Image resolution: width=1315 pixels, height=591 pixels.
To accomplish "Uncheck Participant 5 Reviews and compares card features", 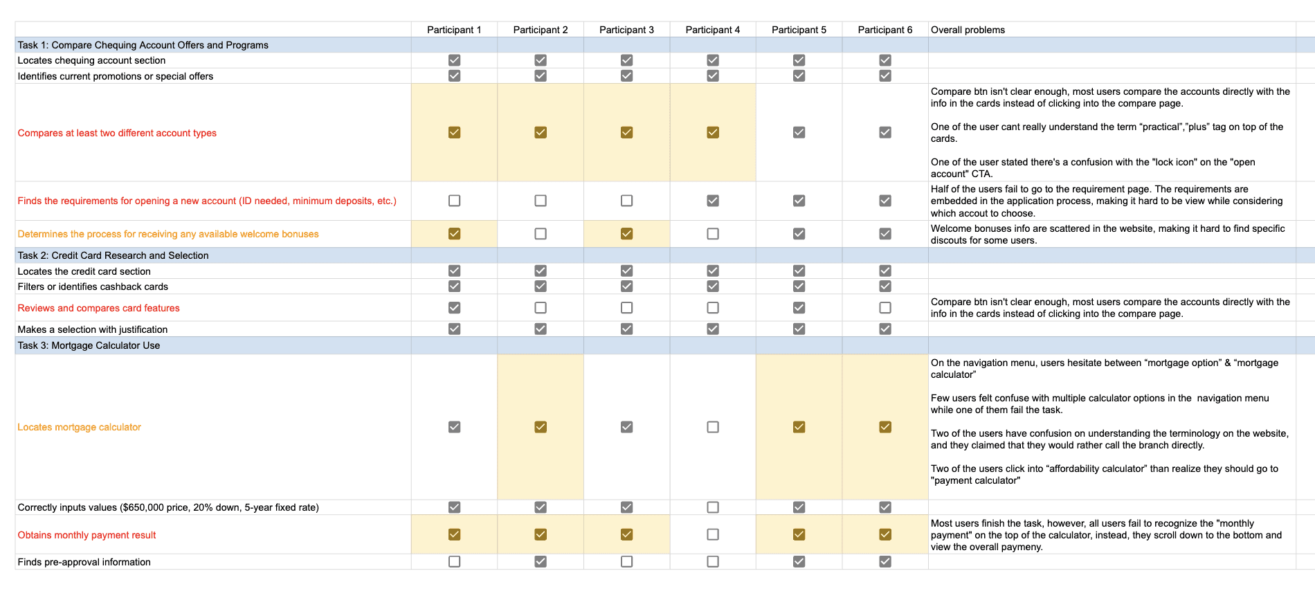I will click(799, 307).
